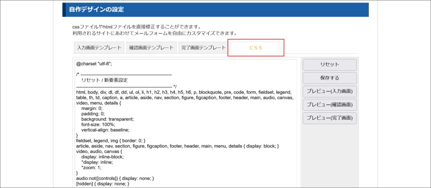The height and width of the screenshot is (188, 431).
Task: Click the リセット button
Action: [x=330, y=65]
